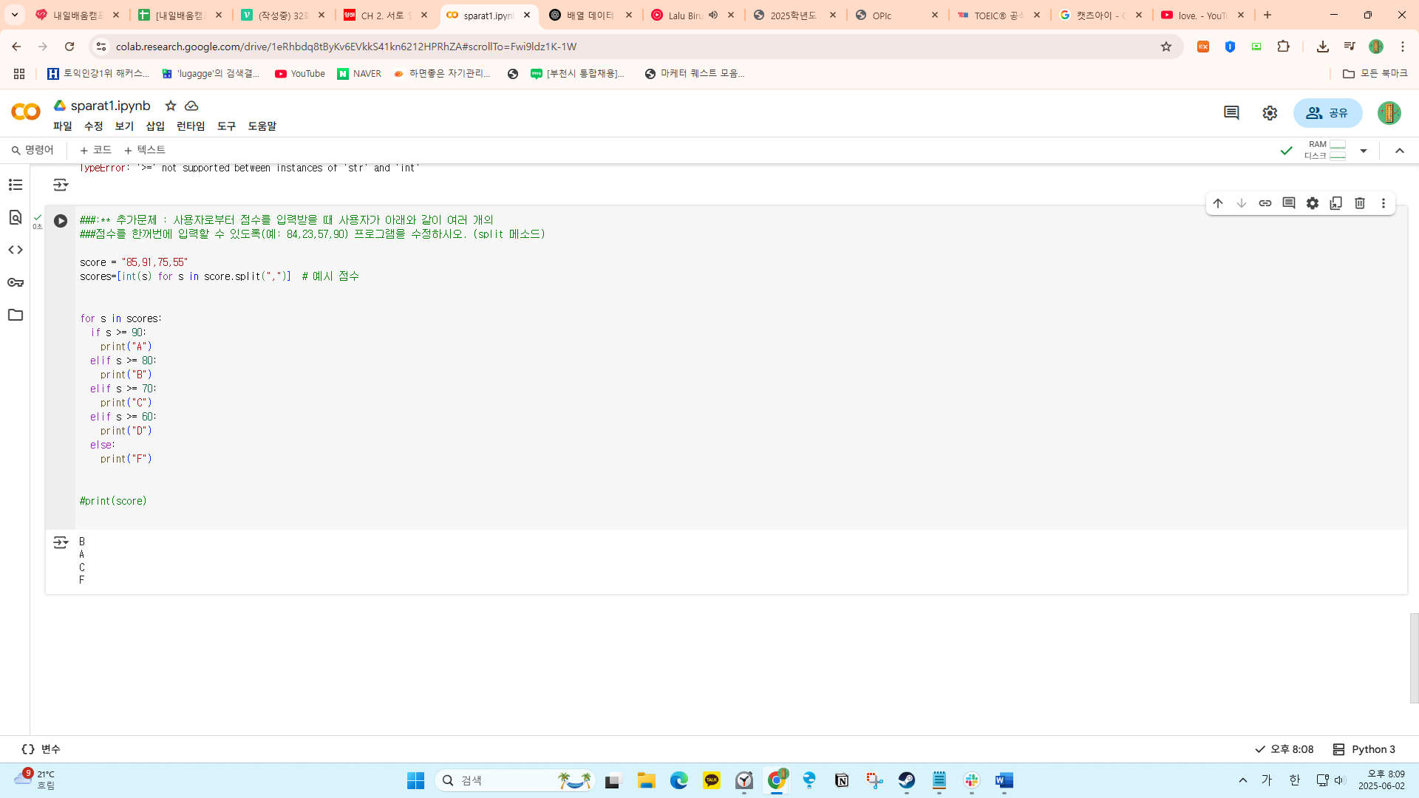The width and height of the screenshot is (1419, 798).
Task: Open find and replace sidebar icon
Action: pyautogui.click(x=16, y=217)
